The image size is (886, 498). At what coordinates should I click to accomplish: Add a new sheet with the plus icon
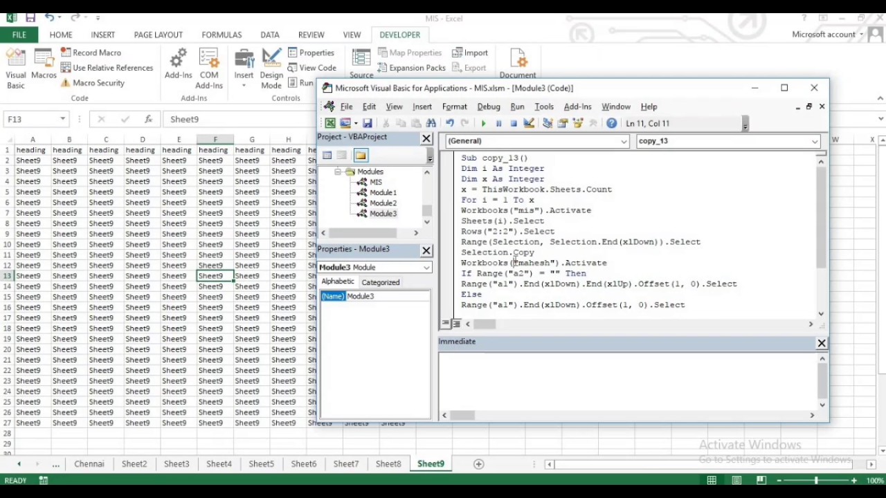(x=478, y=464)
